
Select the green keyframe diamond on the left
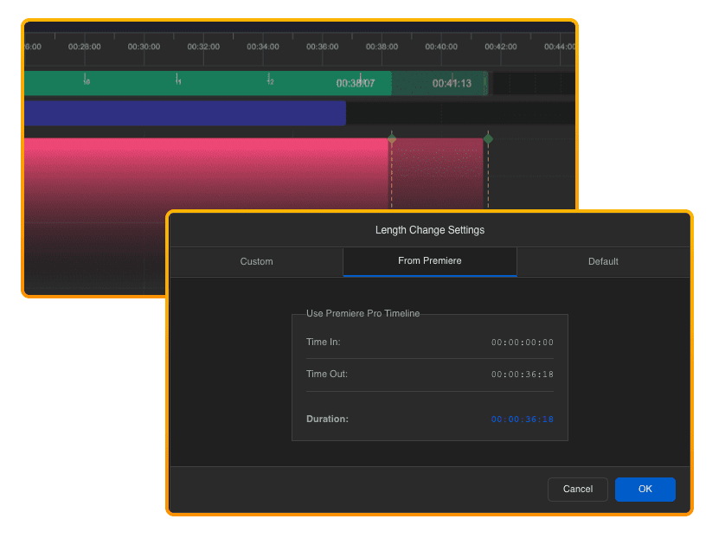coord(392,137)
